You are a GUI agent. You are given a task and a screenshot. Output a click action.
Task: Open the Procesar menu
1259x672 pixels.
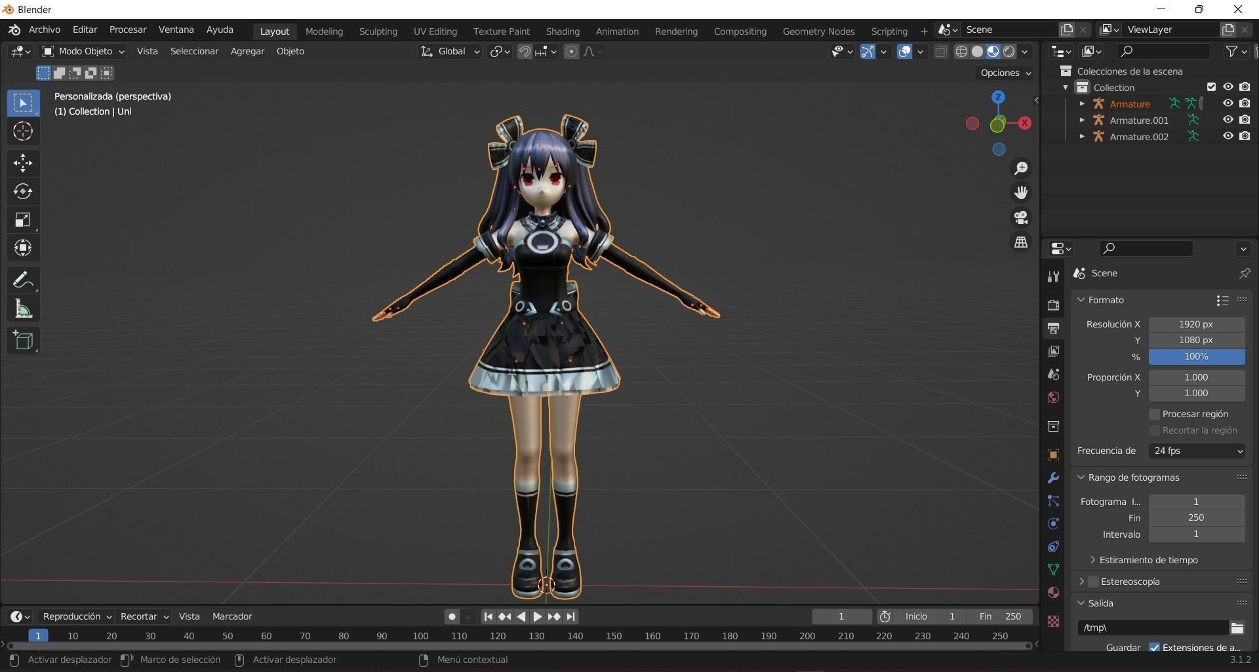tap(128, 30)
